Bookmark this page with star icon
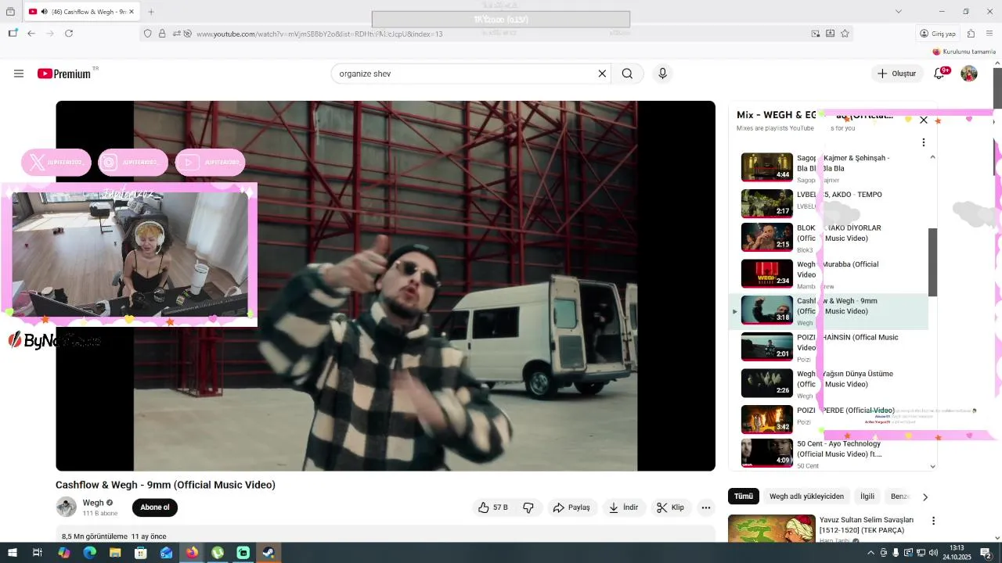This screenshot has height=563, width=1002. [845, 34]
